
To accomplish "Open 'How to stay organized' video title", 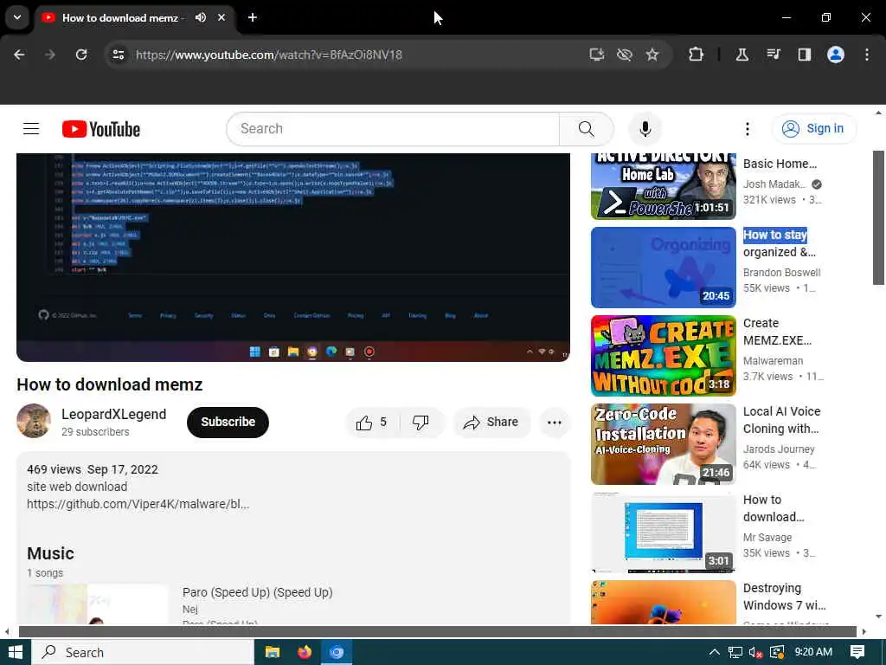I will coord(780,243).
